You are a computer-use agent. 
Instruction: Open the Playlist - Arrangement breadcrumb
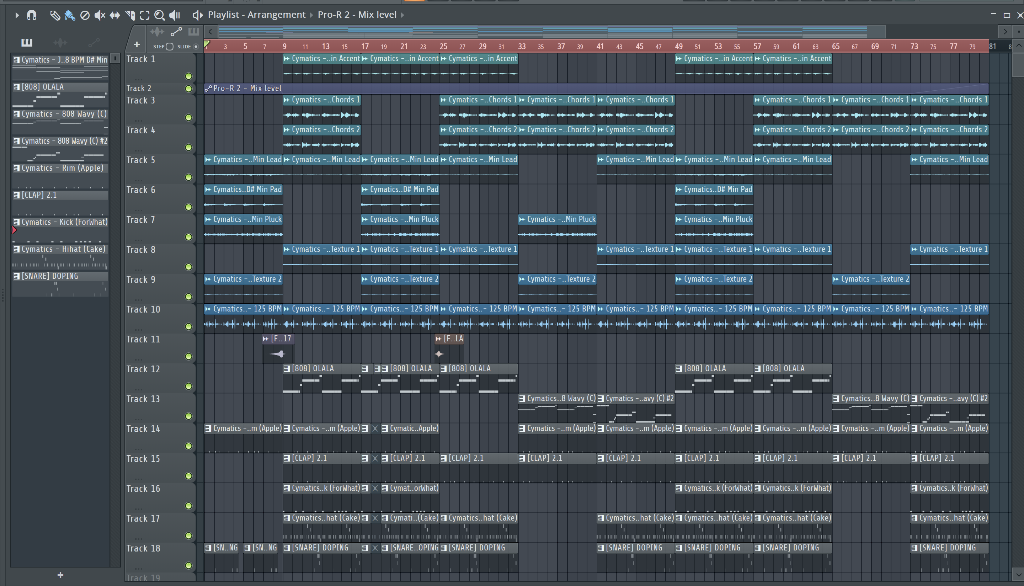tap(257, 15)
